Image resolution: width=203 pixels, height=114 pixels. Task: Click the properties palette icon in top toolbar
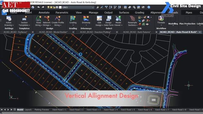pos(125,7)
